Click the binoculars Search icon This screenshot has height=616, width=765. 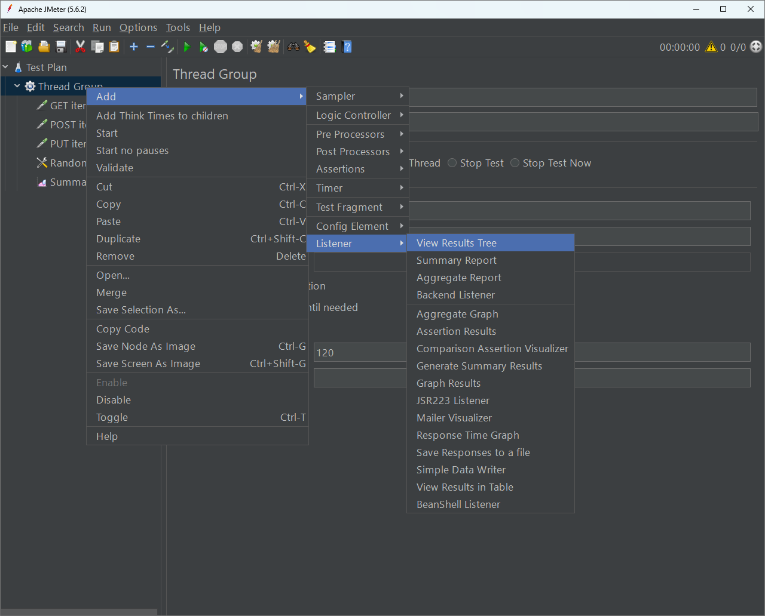coord(293,47)
